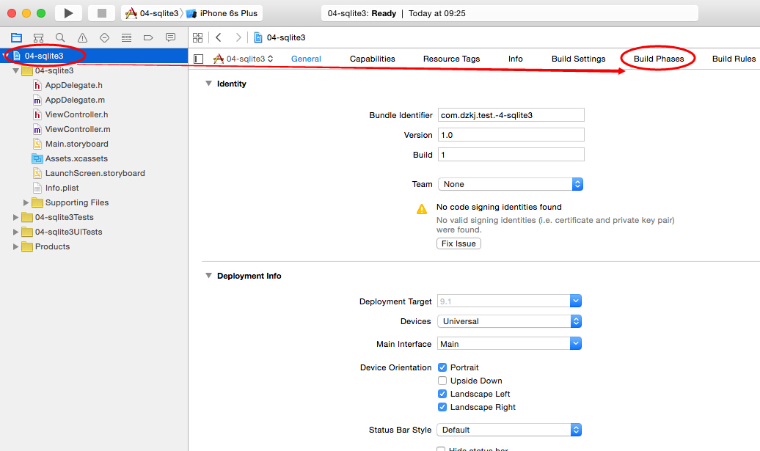The width and height of the screenshot is (760, 451).
Task: Switch to the Build Rules tab
Action: 734,59
